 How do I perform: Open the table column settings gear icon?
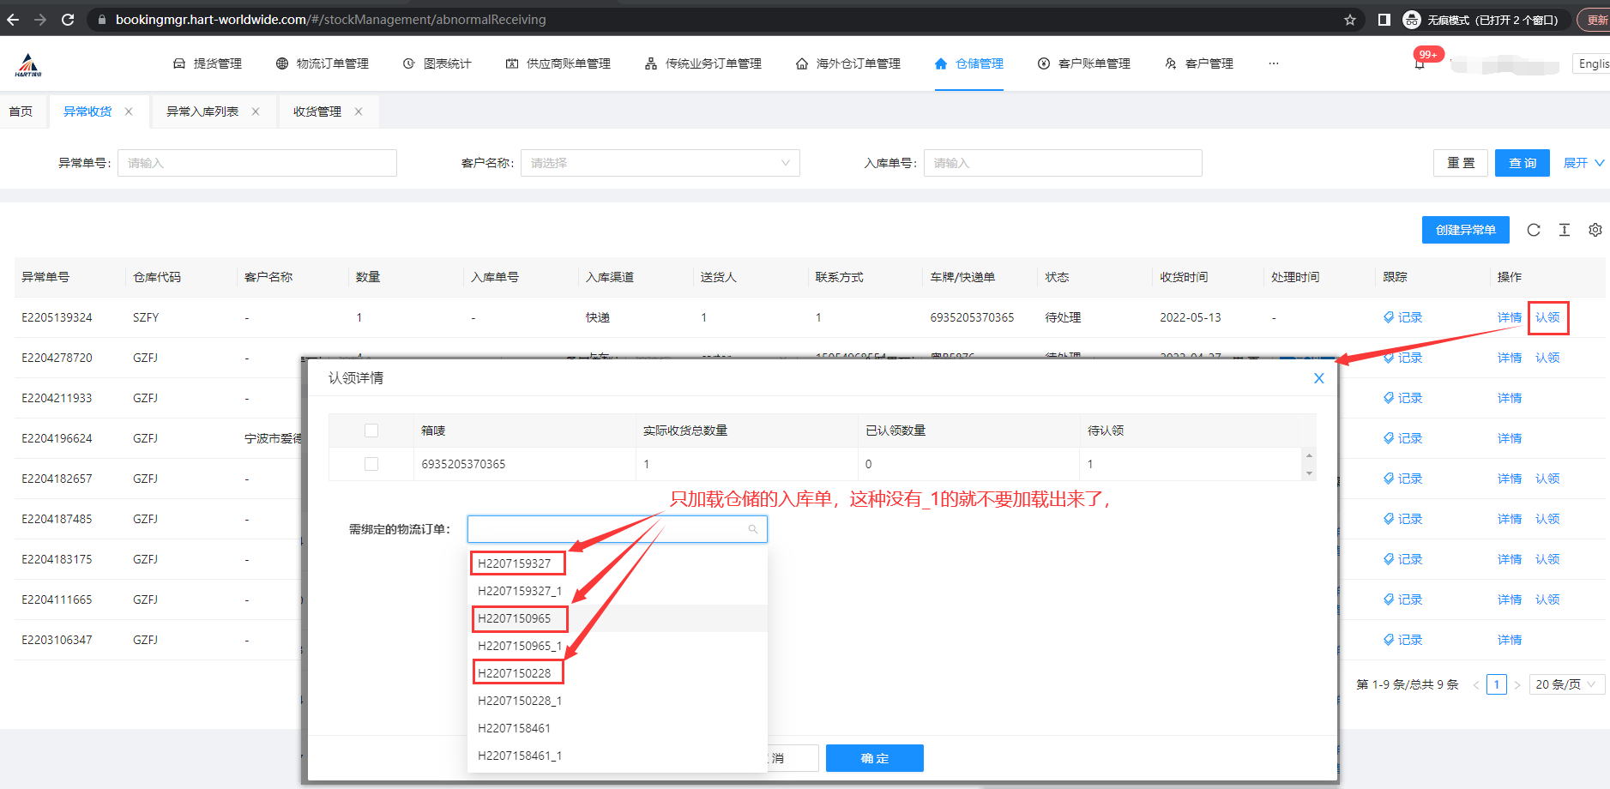(1595, 230)
